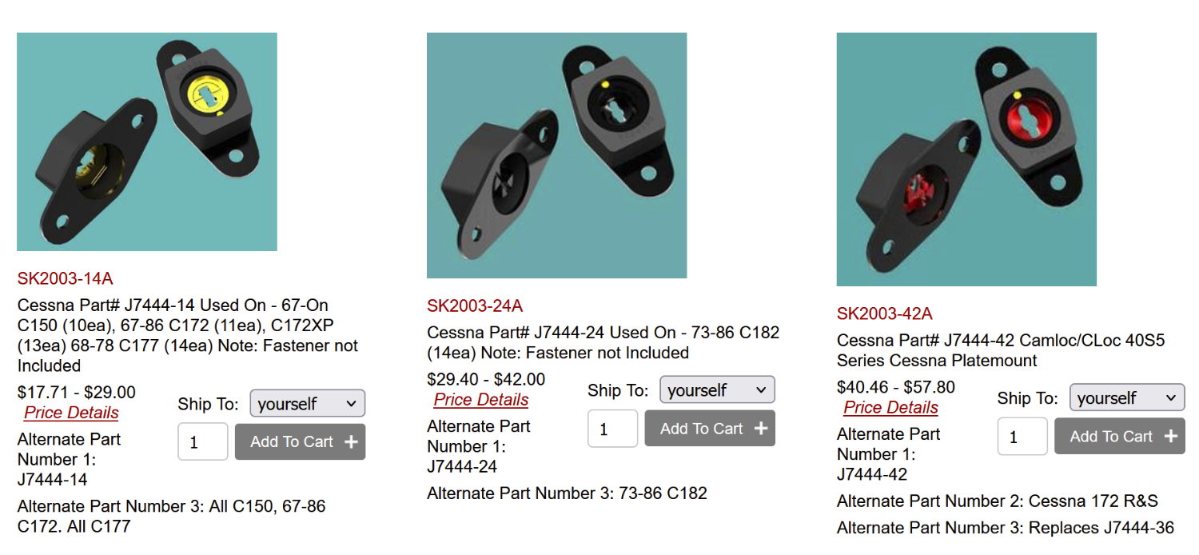Go to the SK2003-42A product page link

(x=885, y=313)
